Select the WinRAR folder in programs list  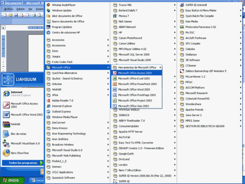77,89
